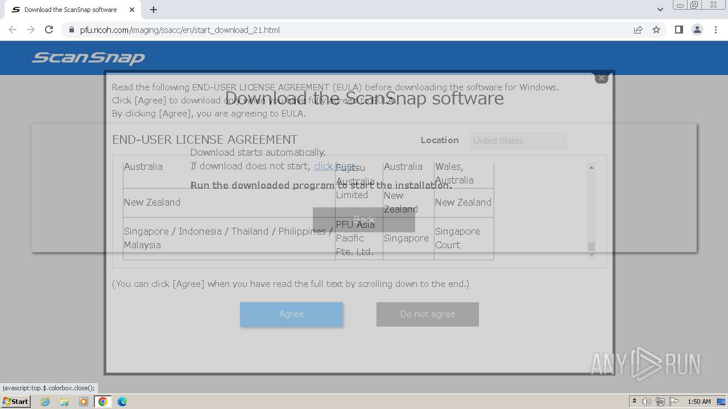Click the Do not agree button
The width and height of the screenshot is (728, 409).
click(x=427, y=314)
